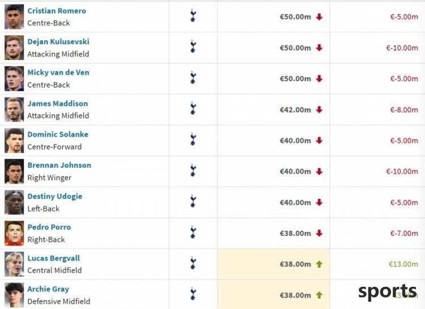This screenshot has width=425, height=309.
Task: Click red down arrow beside Romero's €50.00m
Action: coord(319,17)
